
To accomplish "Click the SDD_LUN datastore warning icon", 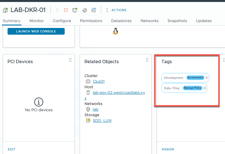I will pyautogui.click(x=88, y=120).
